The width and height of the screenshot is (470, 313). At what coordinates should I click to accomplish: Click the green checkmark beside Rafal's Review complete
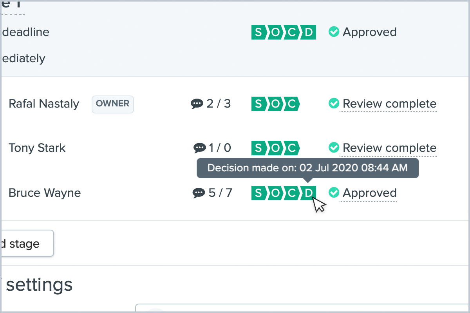(334, 104)
